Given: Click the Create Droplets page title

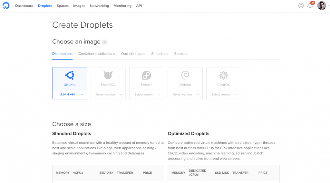Looking at the screenshot, I should (x=82, y=25).
